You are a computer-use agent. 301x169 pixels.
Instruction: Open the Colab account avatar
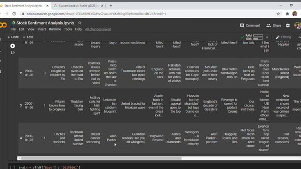298,25
